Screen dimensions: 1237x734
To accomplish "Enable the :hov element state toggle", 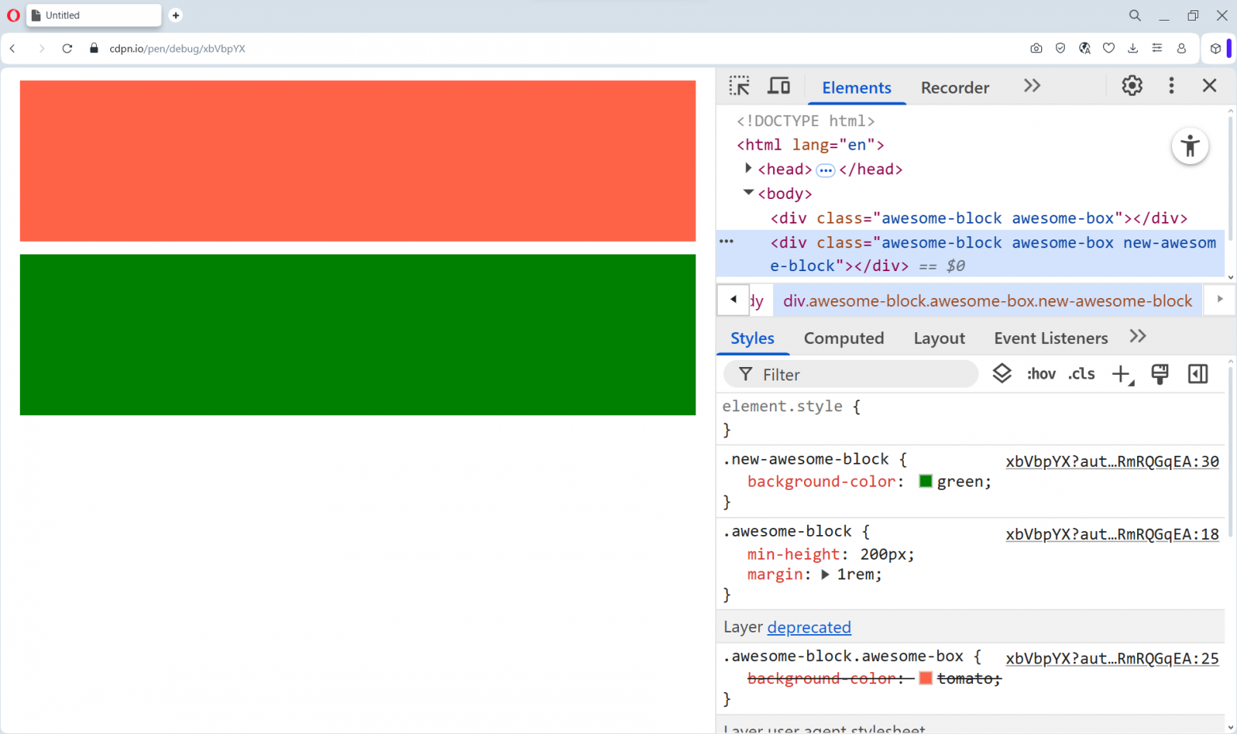I will click(1041, 373).
